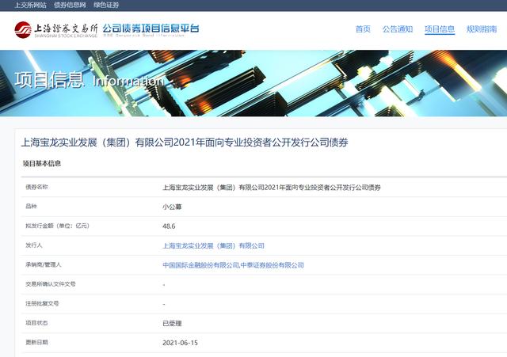Open issuer link 上海宝龙实业发展（集团）有限公司
507x357 pixels.
213,246
